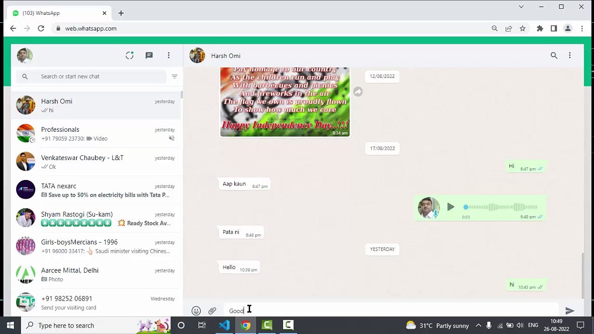The width and height of the screenshot is (594, 334).
Task: Click the 'Hello' message at 10:39 pm
Action: point(239,268)
